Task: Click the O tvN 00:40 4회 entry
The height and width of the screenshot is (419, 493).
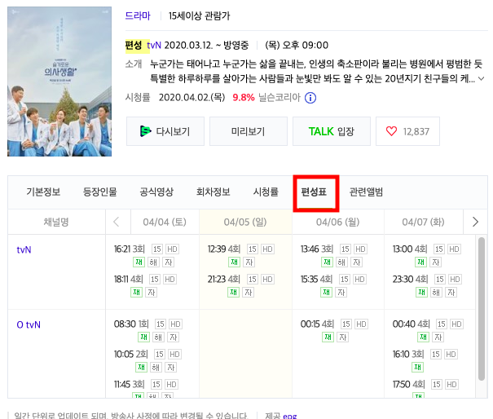Action: [412, 324]
